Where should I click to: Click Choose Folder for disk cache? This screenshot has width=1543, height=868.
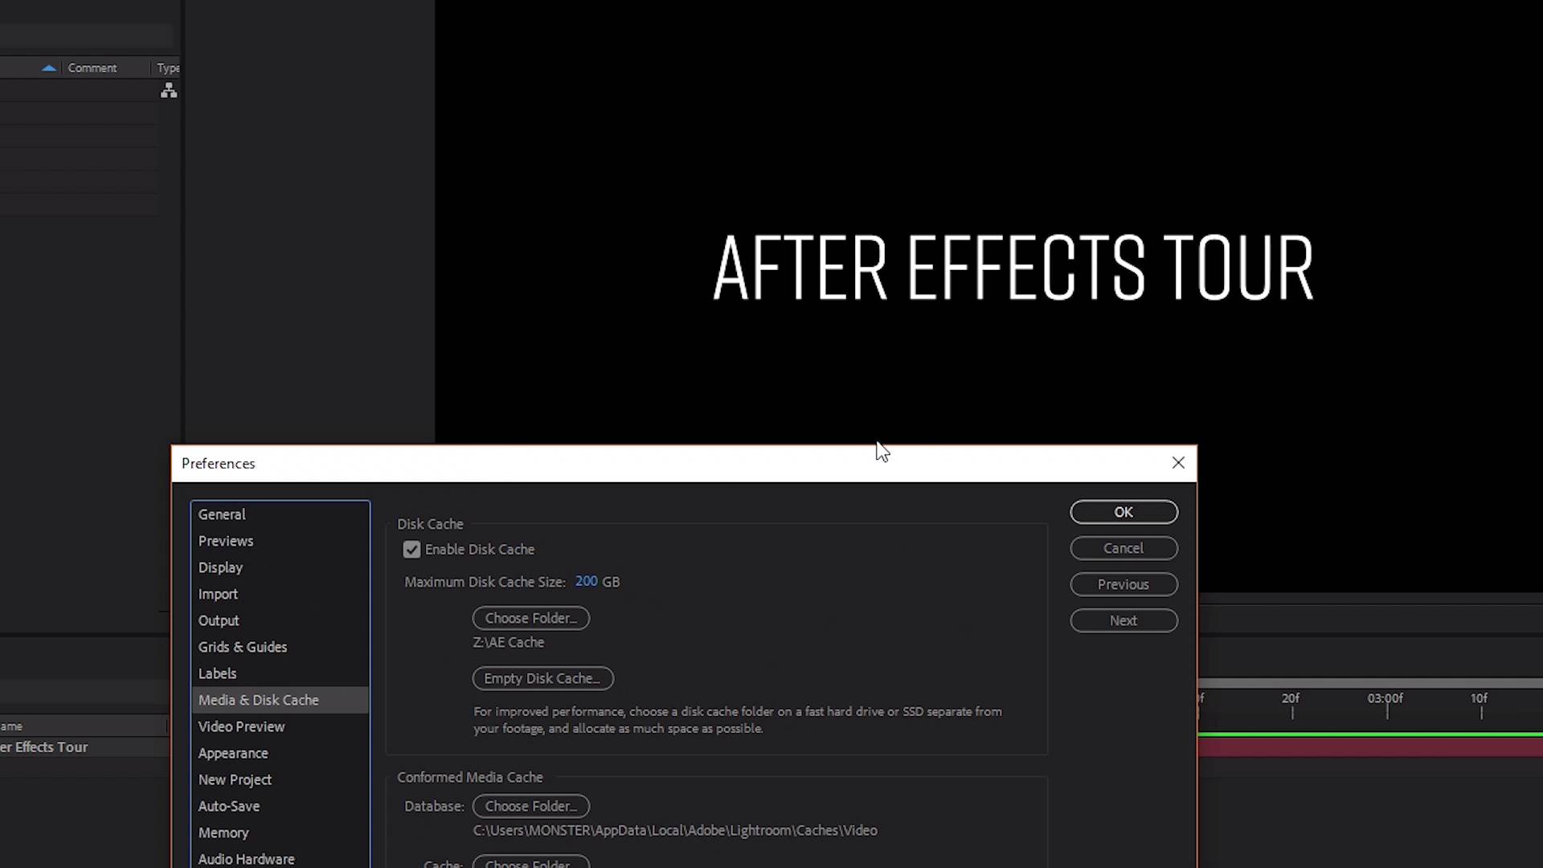tap(531, 616)
